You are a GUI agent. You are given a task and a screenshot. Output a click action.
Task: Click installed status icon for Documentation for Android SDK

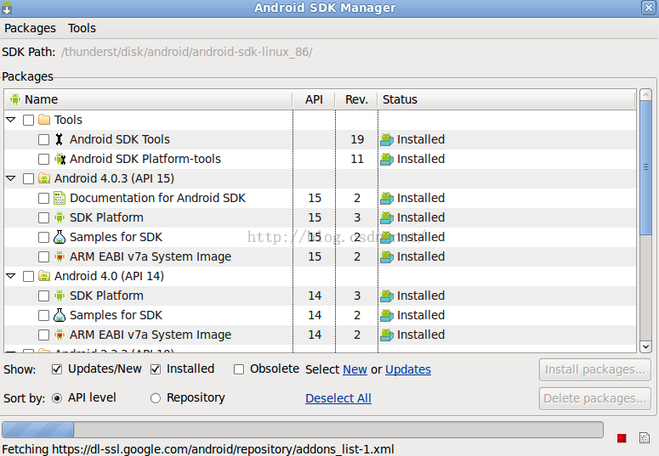point(387,198)
